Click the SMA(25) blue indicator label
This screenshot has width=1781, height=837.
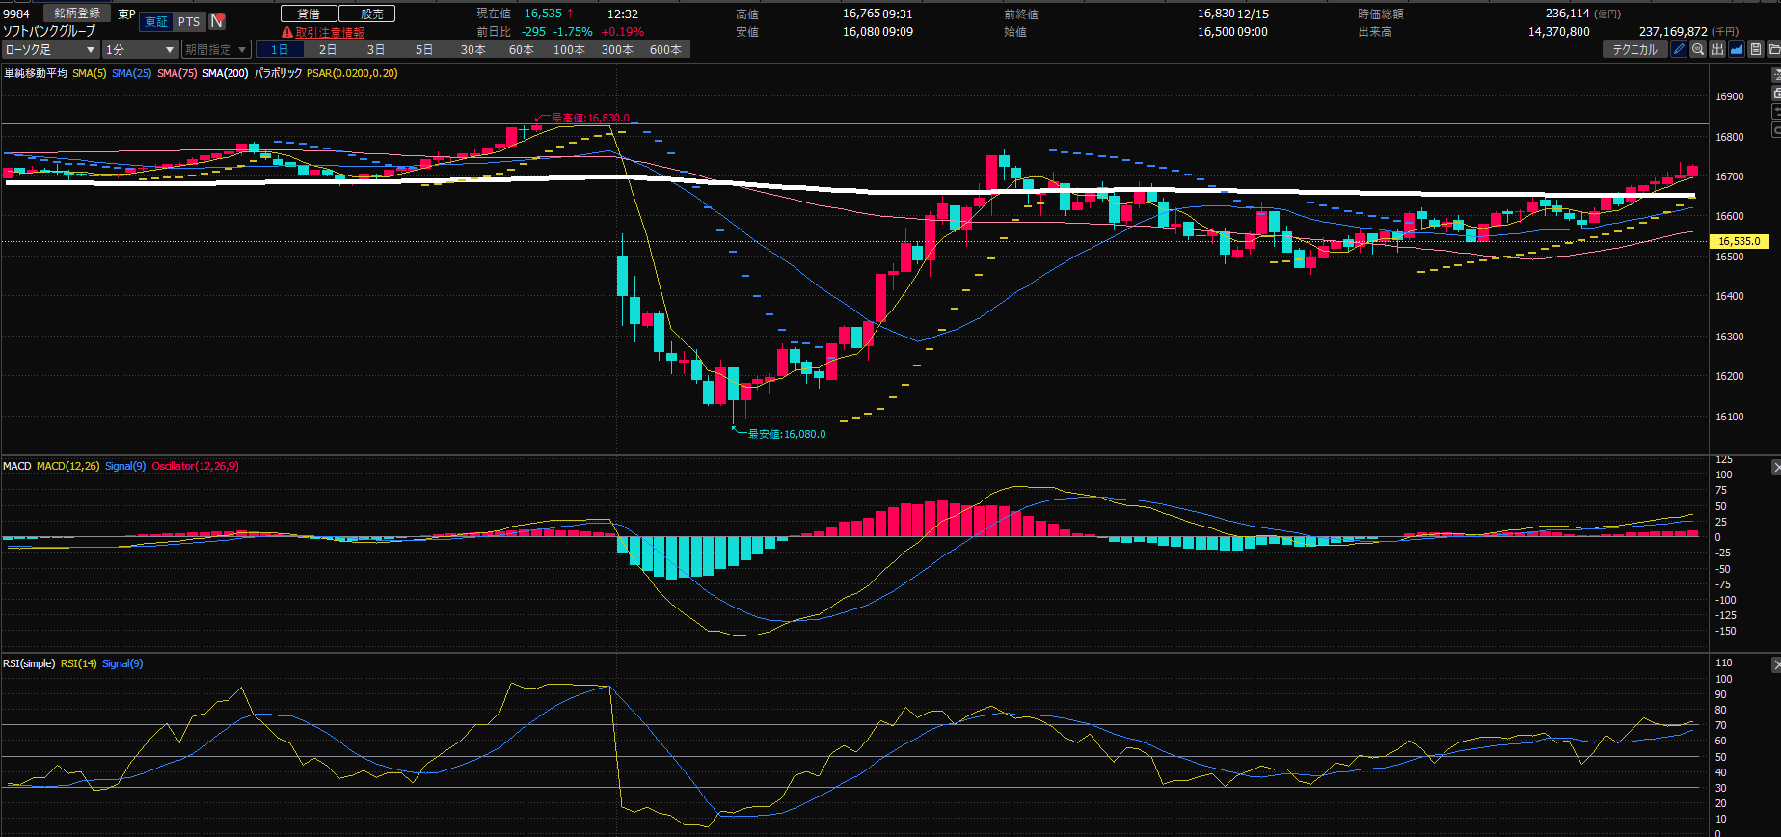coord(131,73)
